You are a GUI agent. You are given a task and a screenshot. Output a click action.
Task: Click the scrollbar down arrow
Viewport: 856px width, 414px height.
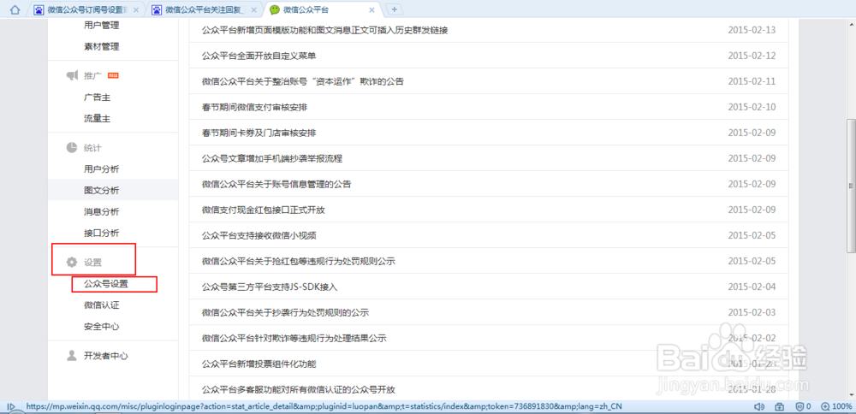click(x=851, y=395)
